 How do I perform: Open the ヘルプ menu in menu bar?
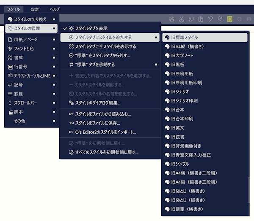pos(55,9)
